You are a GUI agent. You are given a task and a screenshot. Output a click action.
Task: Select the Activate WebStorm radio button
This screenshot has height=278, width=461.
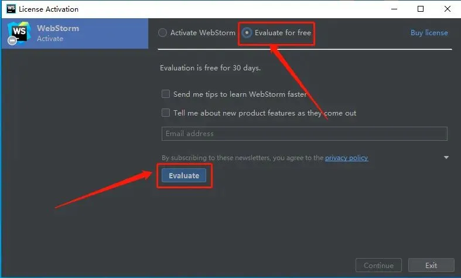tap(163, 33)
